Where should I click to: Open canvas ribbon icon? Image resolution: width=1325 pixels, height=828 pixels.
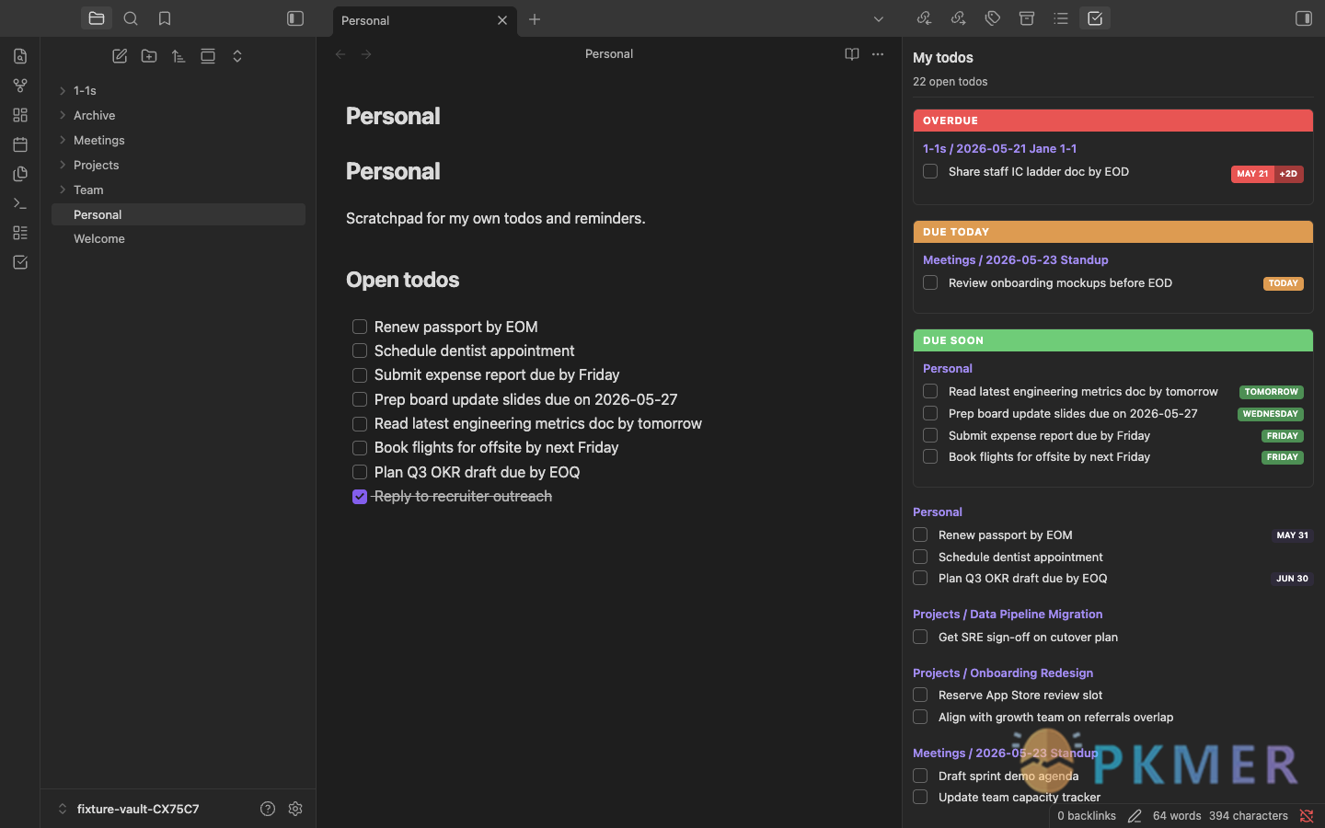20,115
